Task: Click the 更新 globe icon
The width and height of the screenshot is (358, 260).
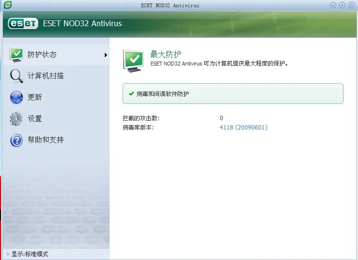Action: click(x=16, y=97)
